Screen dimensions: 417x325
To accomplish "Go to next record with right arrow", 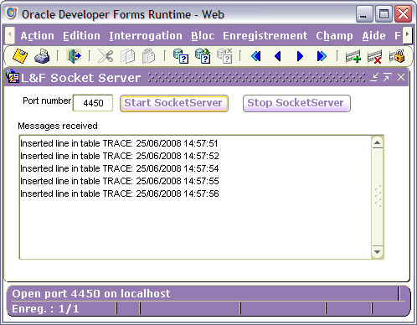I will pos(300,56).
